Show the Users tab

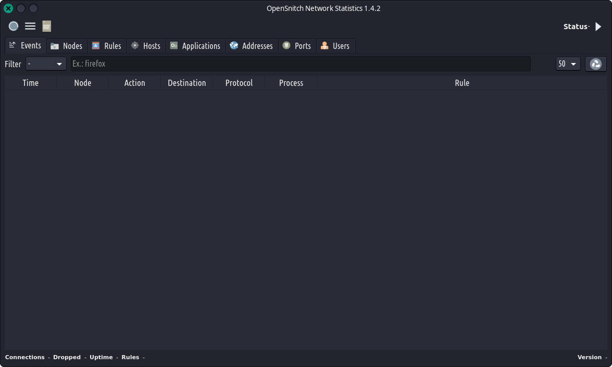335,46
